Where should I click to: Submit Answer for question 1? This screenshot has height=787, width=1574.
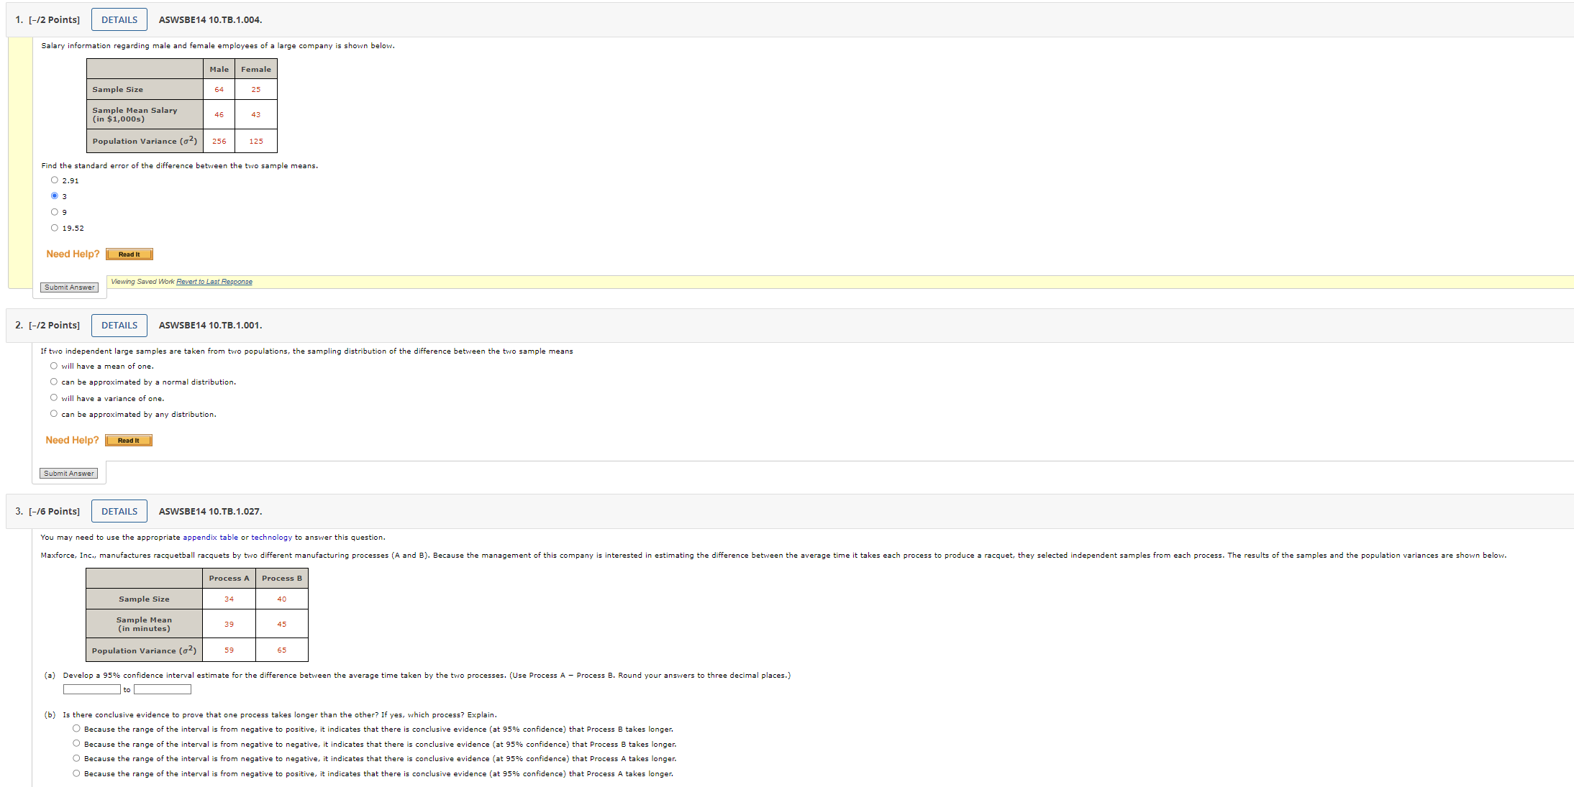pyautogui.click(x=69, y=287)
